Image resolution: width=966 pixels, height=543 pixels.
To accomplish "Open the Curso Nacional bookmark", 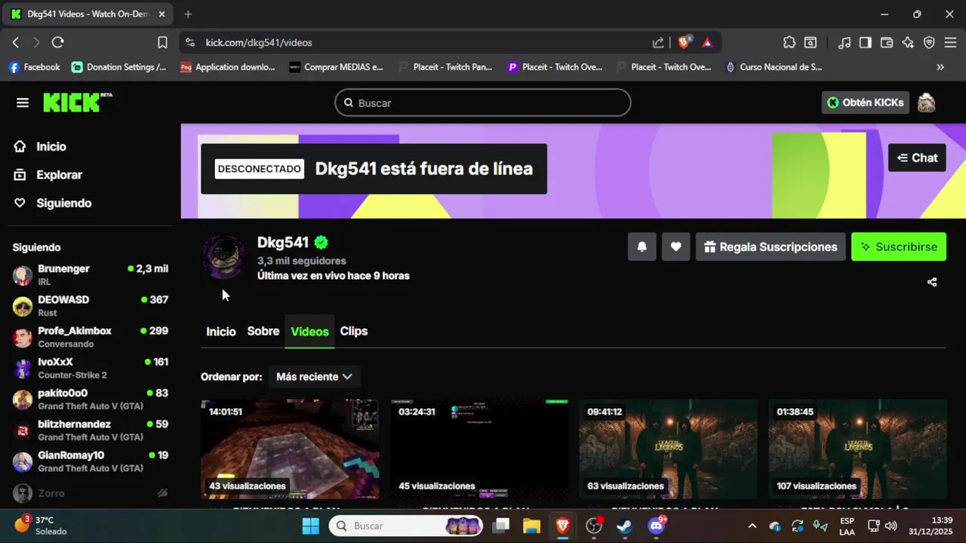I will click(x=773, y=67).
